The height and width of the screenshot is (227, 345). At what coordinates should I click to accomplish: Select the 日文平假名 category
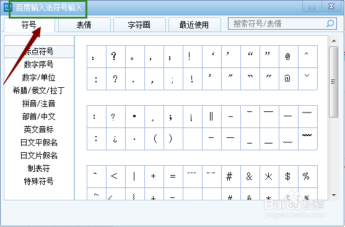click(39, 142)
